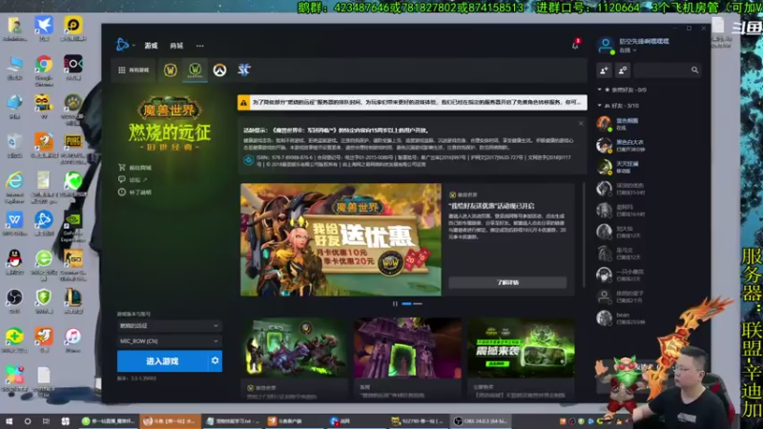This screenshot has height=429, width=763.
Task: Open the PUBG desktop shortcut
Action: [73, 148]
